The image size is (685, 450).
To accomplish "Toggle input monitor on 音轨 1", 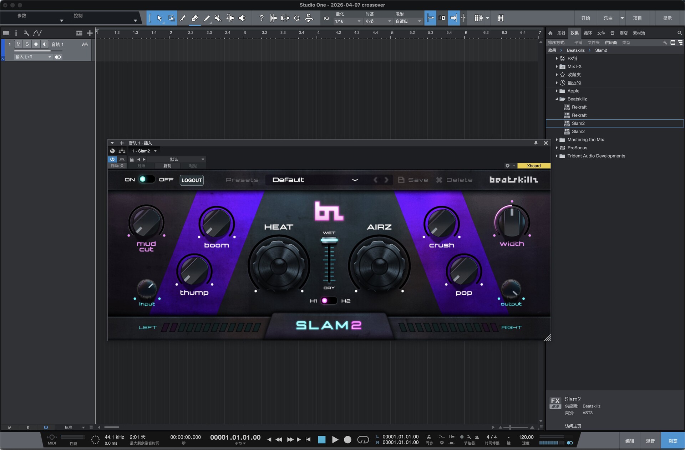I will 45,44.
